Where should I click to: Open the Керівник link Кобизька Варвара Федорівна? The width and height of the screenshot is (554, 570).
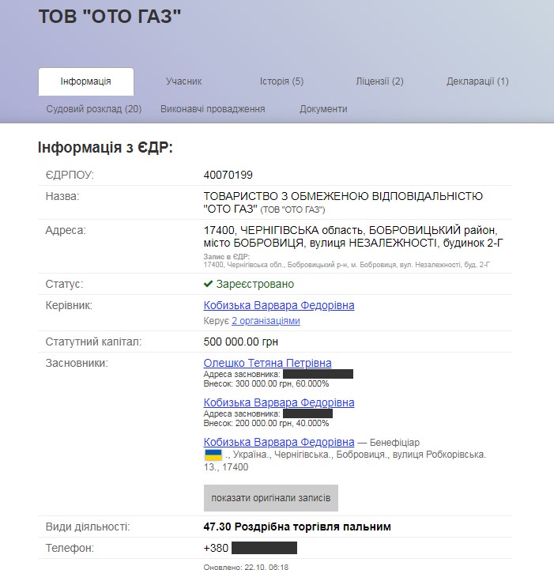coord(279,305)
